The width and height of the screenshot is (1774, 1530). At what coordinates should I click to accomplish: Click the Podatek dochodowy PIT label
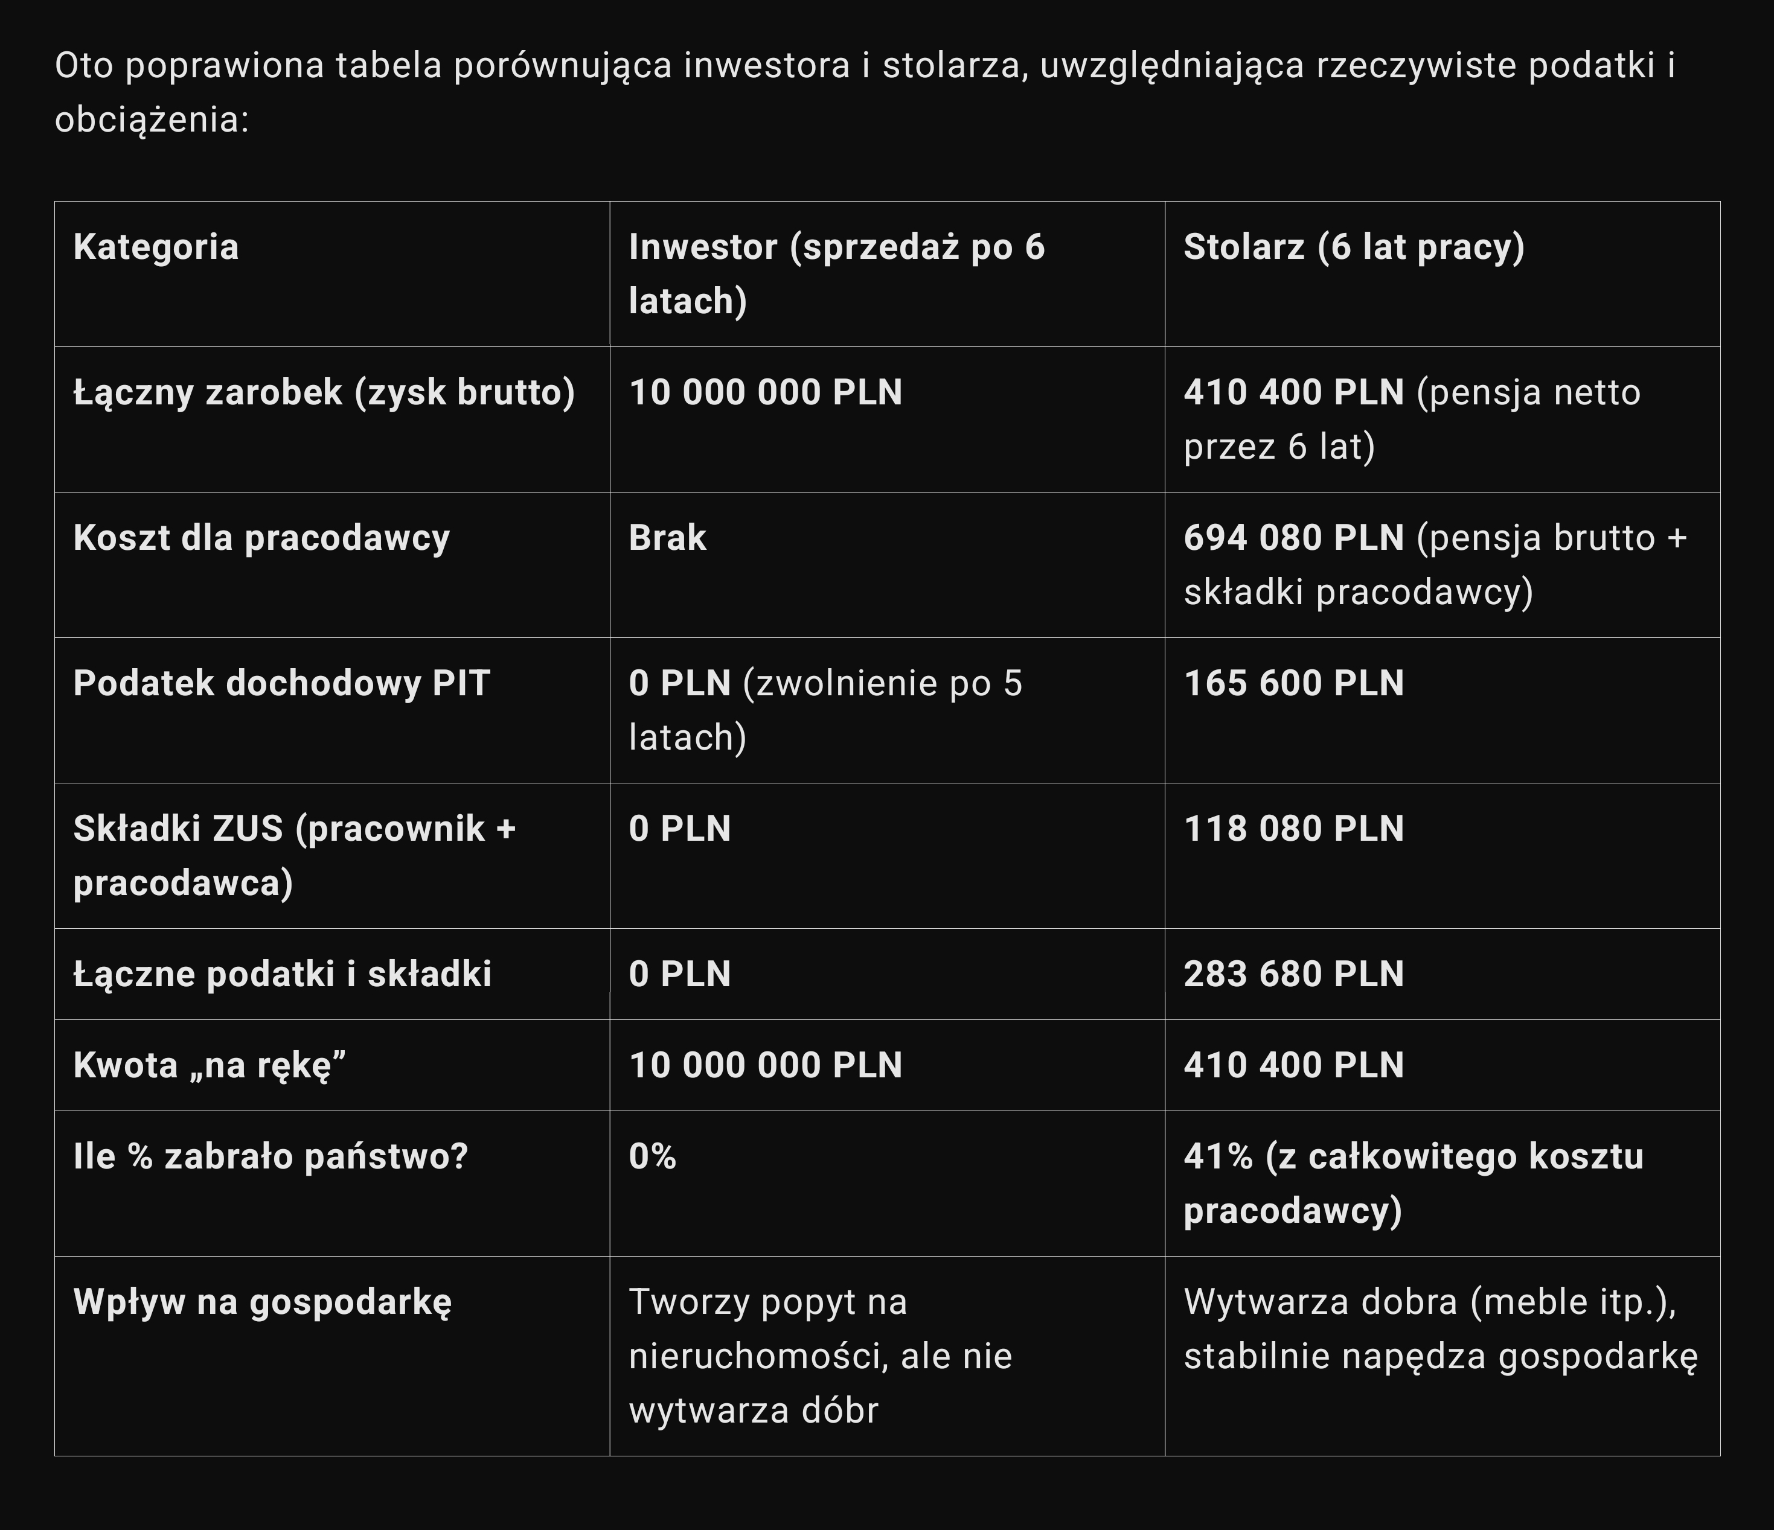tap(282, 684)
